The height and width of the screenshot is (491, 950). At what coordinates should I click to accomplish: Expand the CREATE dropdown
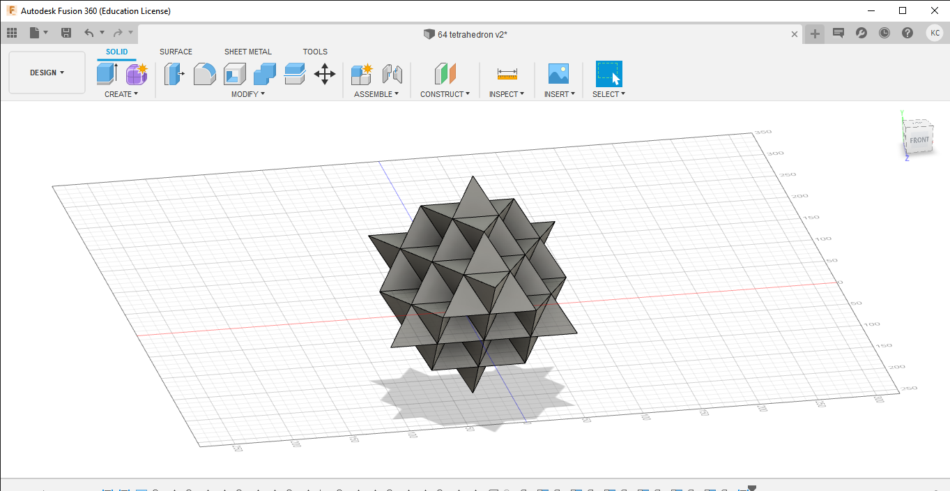click(121, 93)
